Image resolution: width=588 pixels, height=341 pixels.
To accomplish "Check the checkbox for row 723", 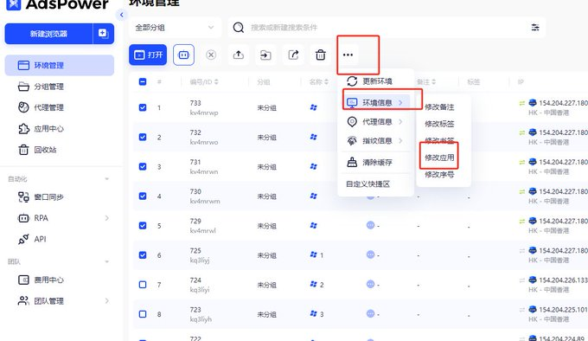I will (143, 314).
